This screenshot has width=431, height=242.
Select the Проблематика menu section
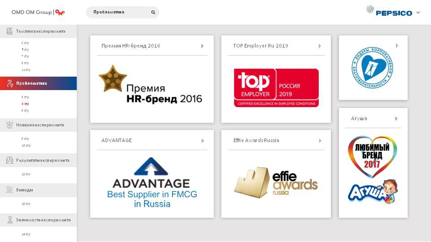[x=39, y=83]
